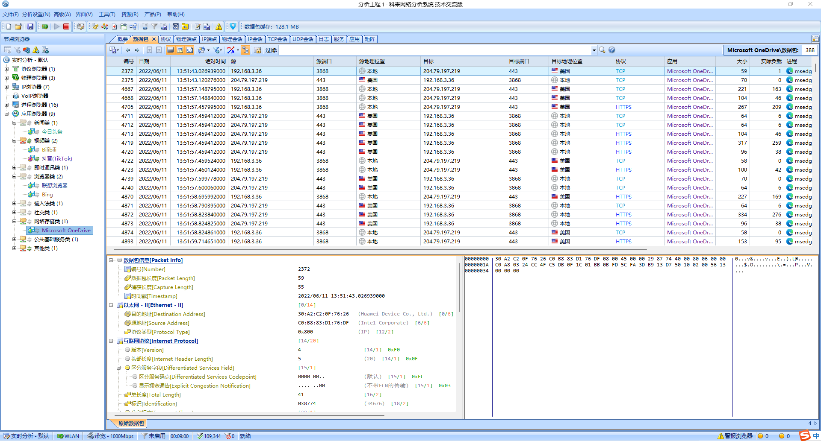Toggle the hex view button
The height and width of the screenshot is (441, 821).
pyautogui.click(x=189, y=50)
